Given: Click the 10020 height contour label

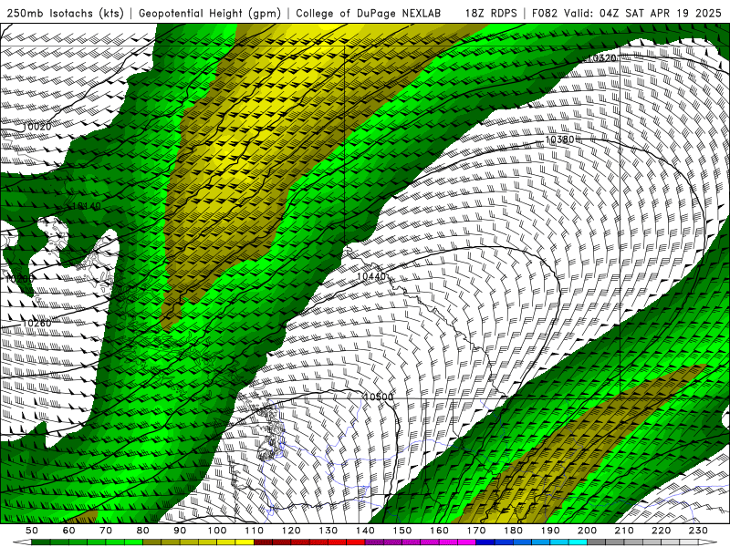Looking at the screenshot, I should tap(37, 127).
